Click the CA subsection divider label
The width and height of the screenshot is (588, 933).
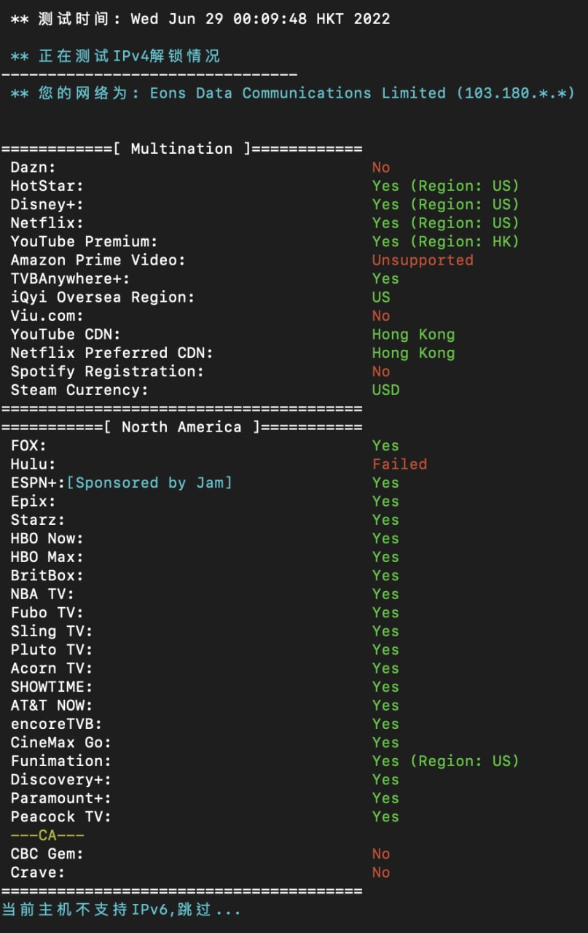tap(47, 835)
